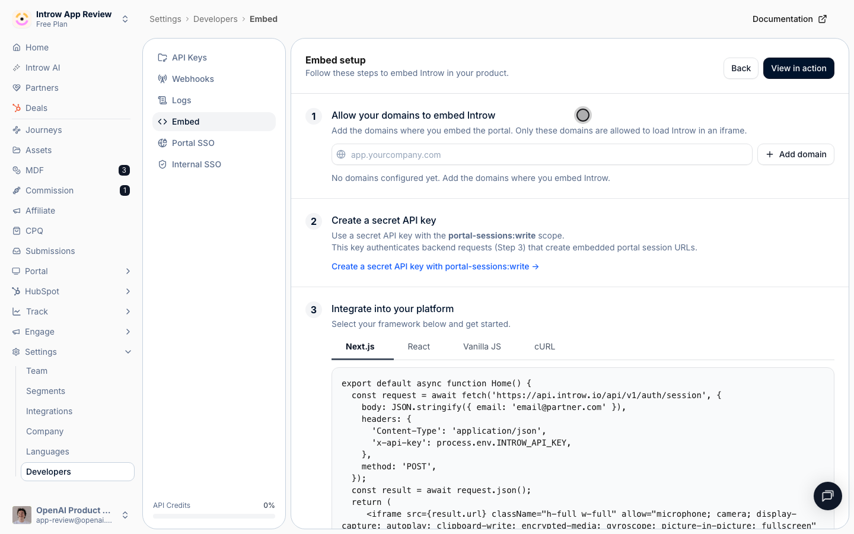Click the Assets folder icon

(x=17, y=150)
